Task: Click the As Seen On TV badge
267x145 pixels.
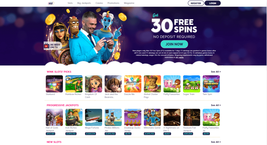Action: click(x=53, y=46)
